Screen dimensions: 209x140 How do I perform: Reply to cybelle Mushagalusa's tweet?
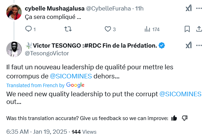pyautogui.click(x=29, y=29)
